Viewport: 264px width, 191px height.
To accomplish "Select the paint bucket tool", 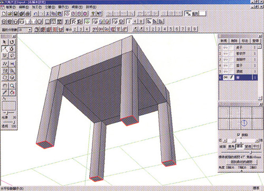I will tap(12, 92).
